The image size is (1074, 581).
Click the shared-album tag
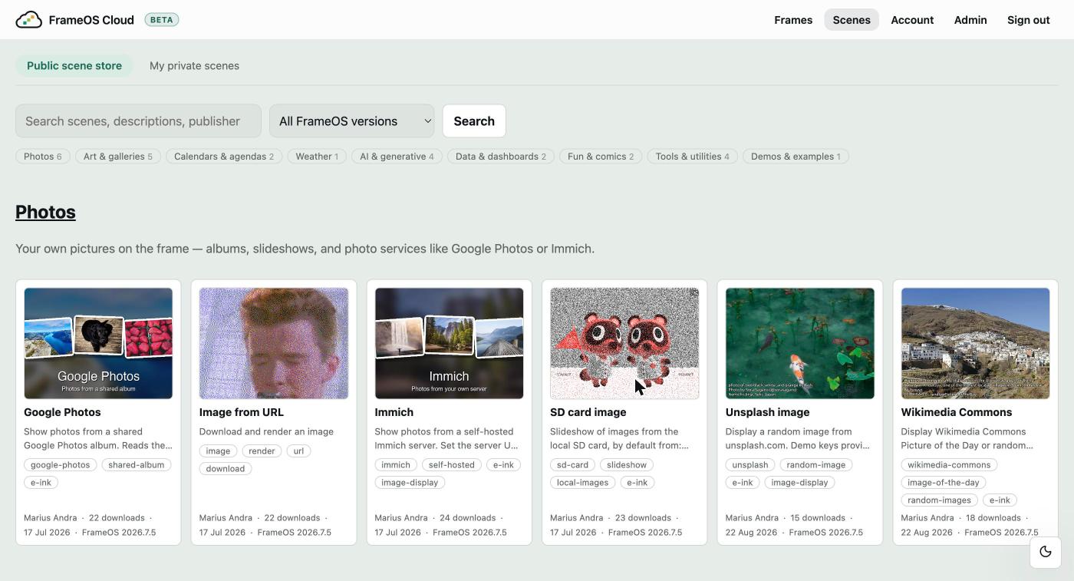click(137, 465)
